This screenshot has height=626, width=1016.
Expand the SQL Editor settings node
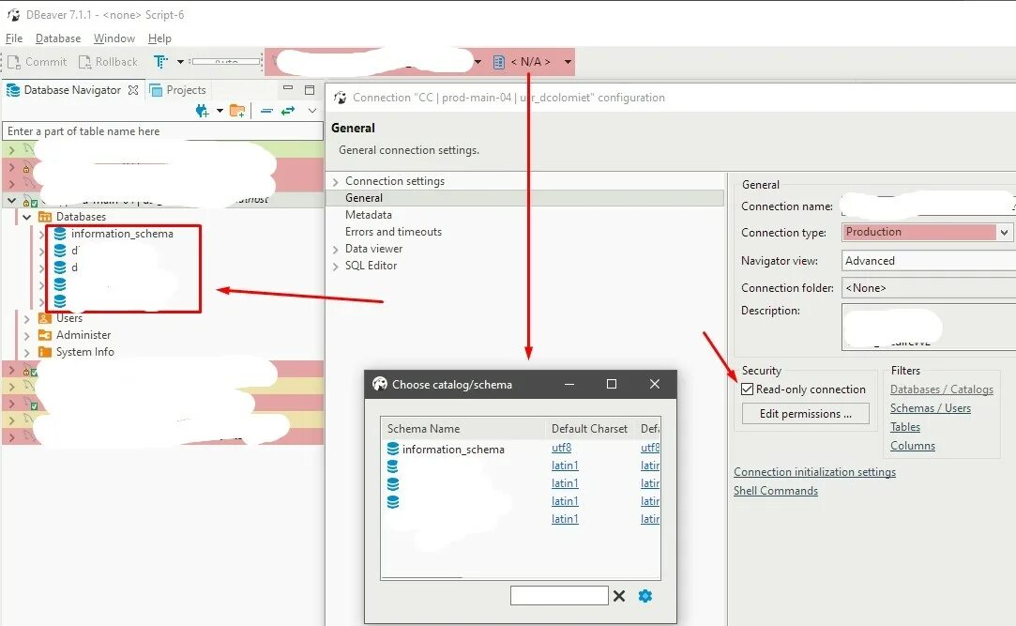coord(336,266)
